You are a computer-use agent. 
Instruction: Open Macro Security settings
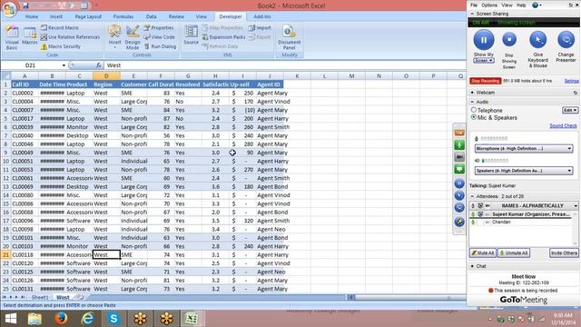(x=61, y=46)
